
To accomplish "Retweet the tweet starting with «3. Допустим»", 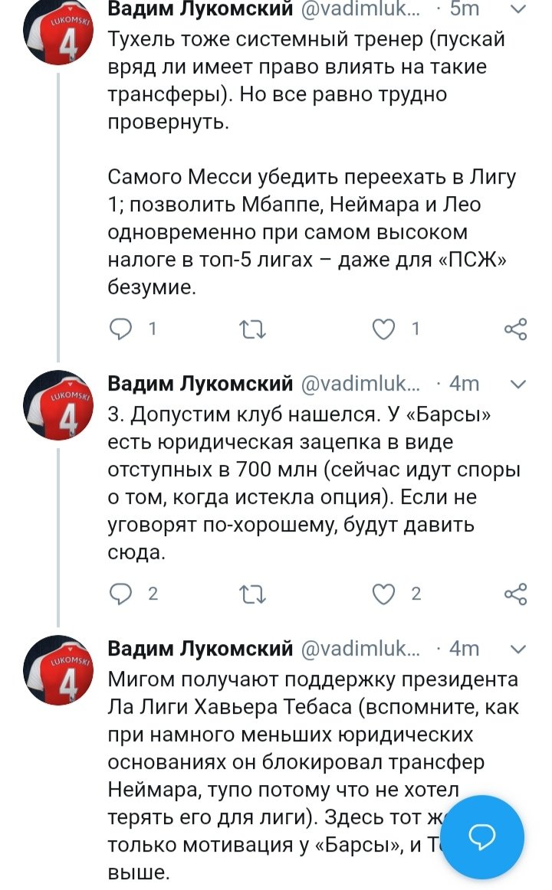I will 252,594.
